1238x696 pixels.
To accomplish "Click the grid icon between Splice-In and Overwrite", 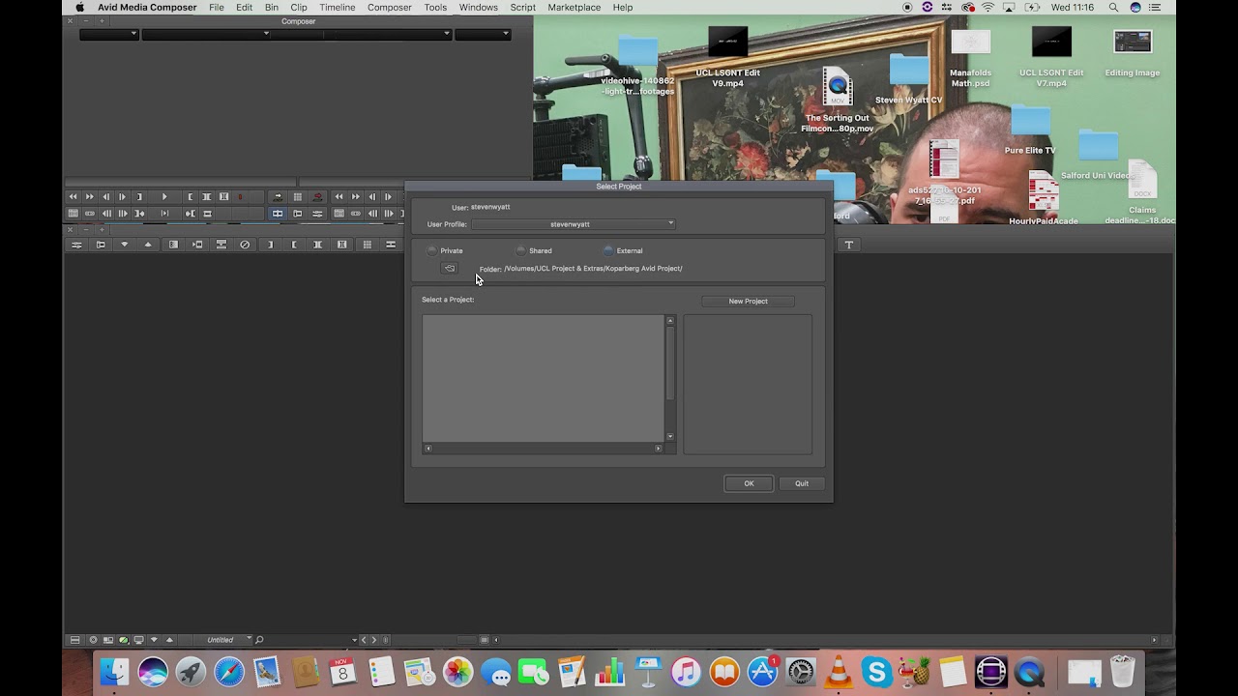I will pos(298,197).
